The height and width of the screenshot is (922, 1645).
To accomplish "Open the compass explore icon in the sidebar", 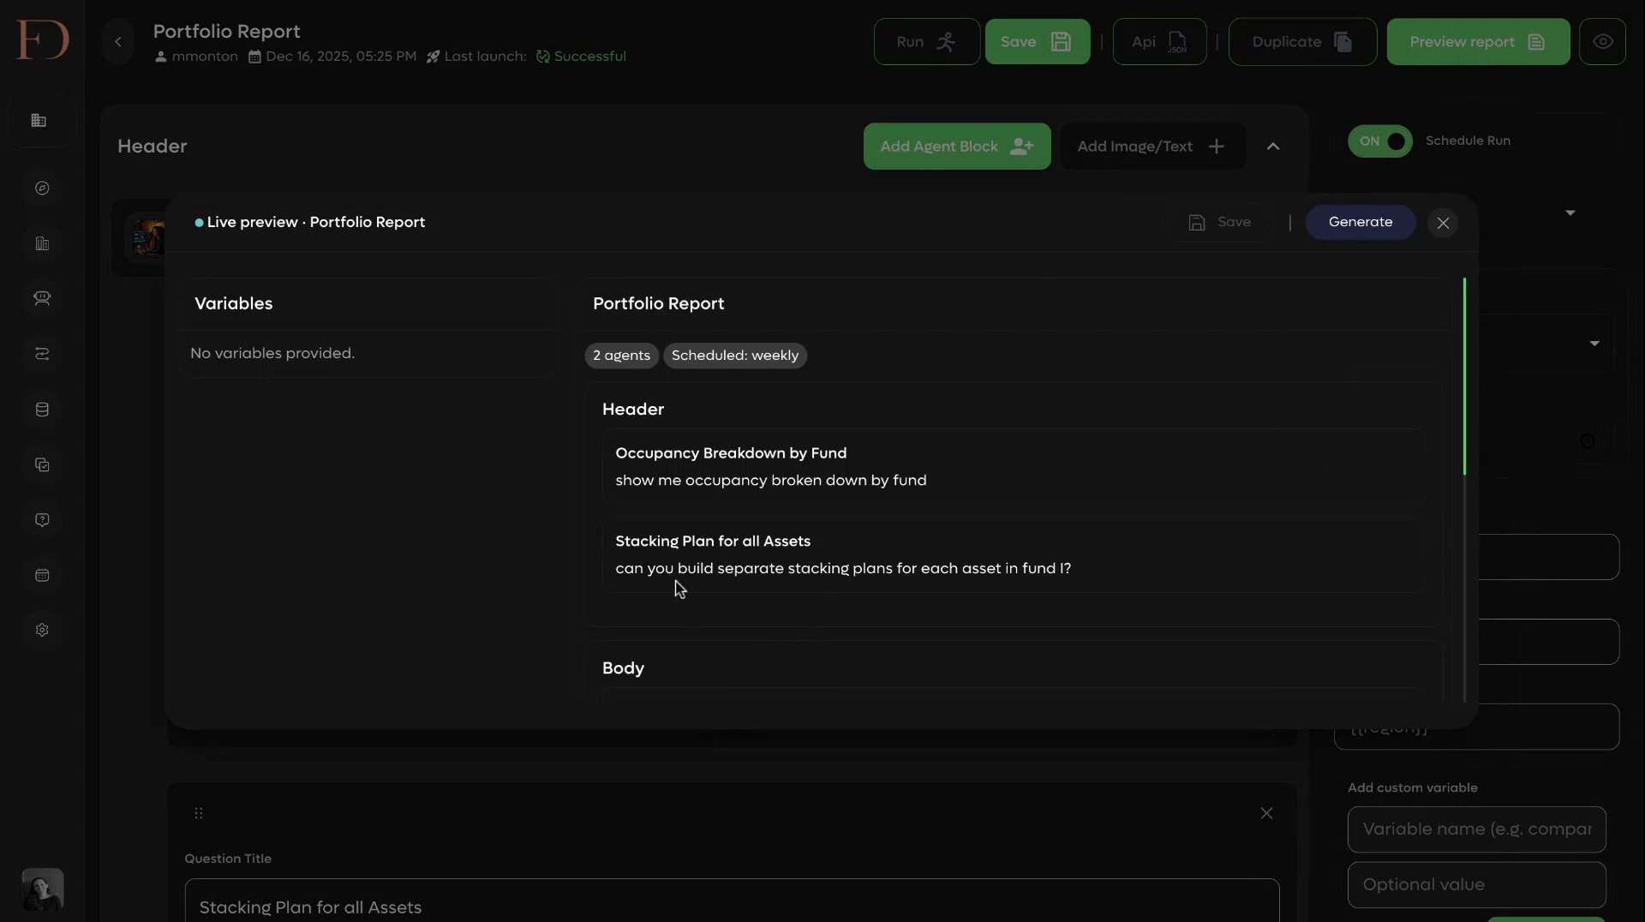I will pos(42,188).
